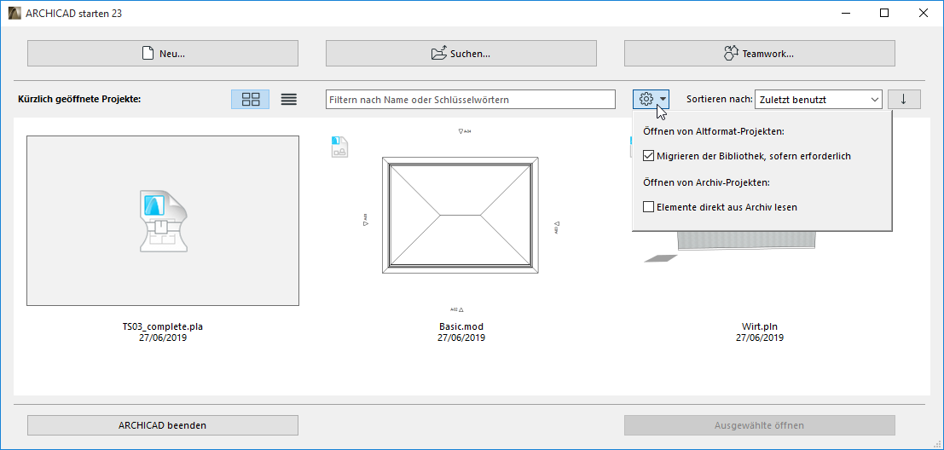Uncheck Migrieren der Bibliothek, sofern erforderlich

tap(648, 156)
